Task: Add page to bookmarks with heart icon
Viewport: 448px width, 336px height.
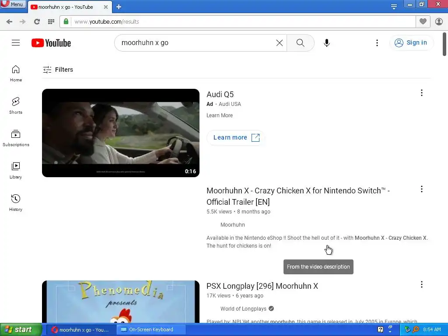Action: click(423, 21)
